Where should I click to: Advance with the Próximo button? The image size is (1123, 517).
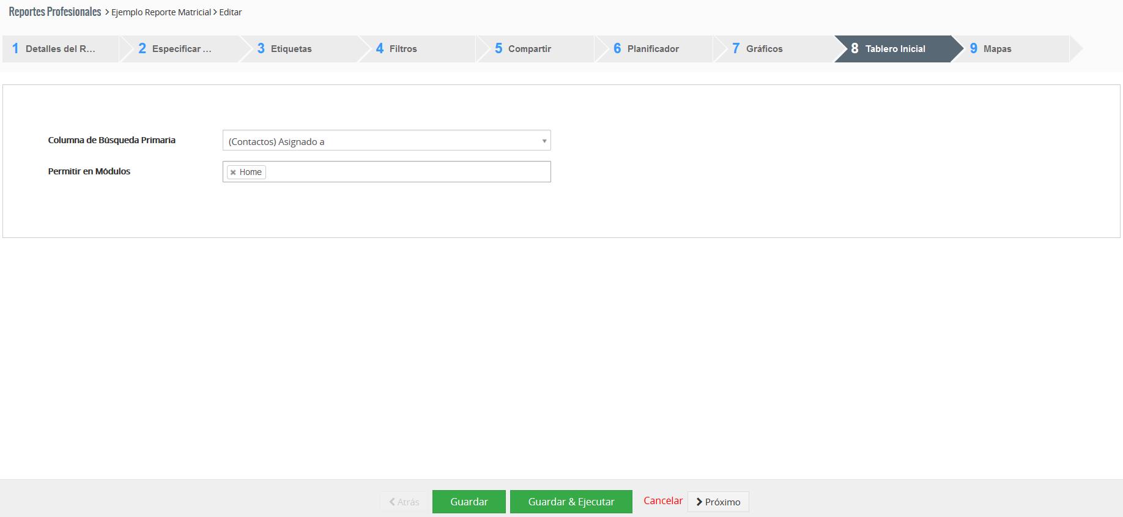[718, 502]
